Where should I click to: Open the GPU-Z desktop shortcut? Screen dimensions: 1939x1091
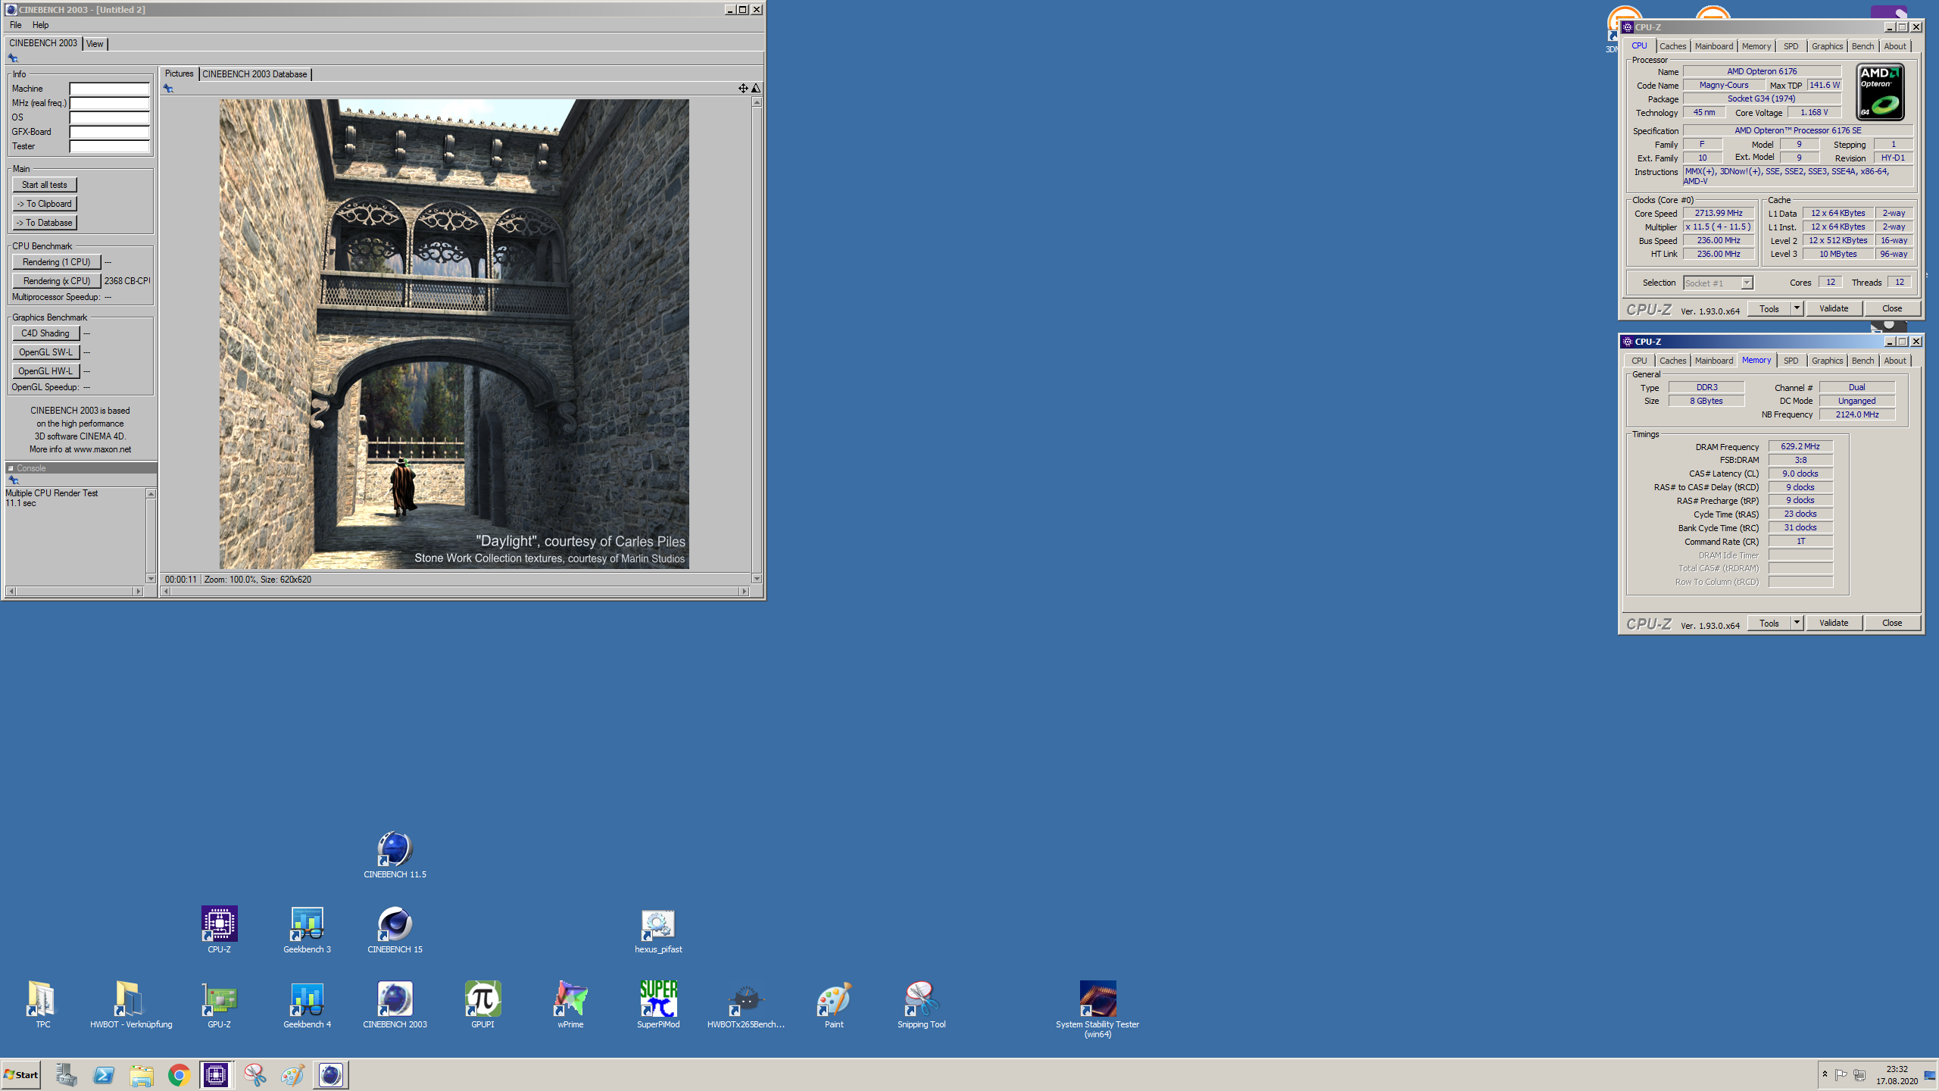219,1005
